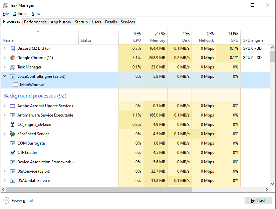Click the CC_Engine_x64.exe icon
This screenshot has width=276, height=209.
click(x=13, y=125)
